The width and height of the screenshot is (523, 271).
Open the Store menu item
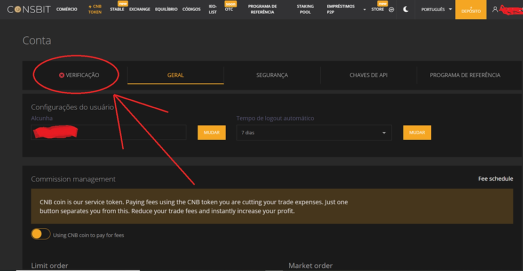(378, 9)
